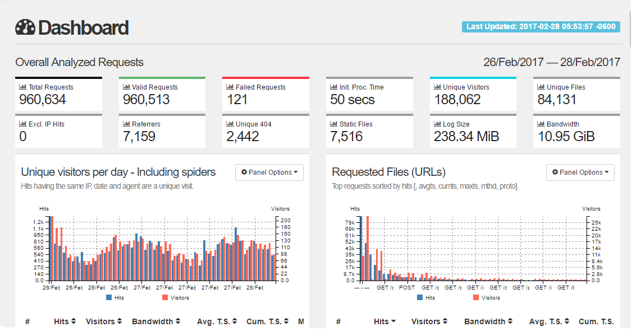Screen dimensions: 632x336
Task: Open Panel Options on Requested Files panel
Action: click(x=580, y=172)
